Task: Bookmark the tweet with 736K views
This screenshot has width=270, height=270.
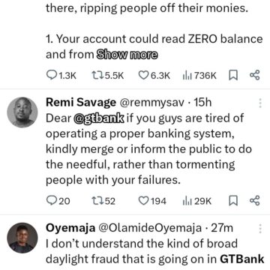Action: (x=233, y=75)
